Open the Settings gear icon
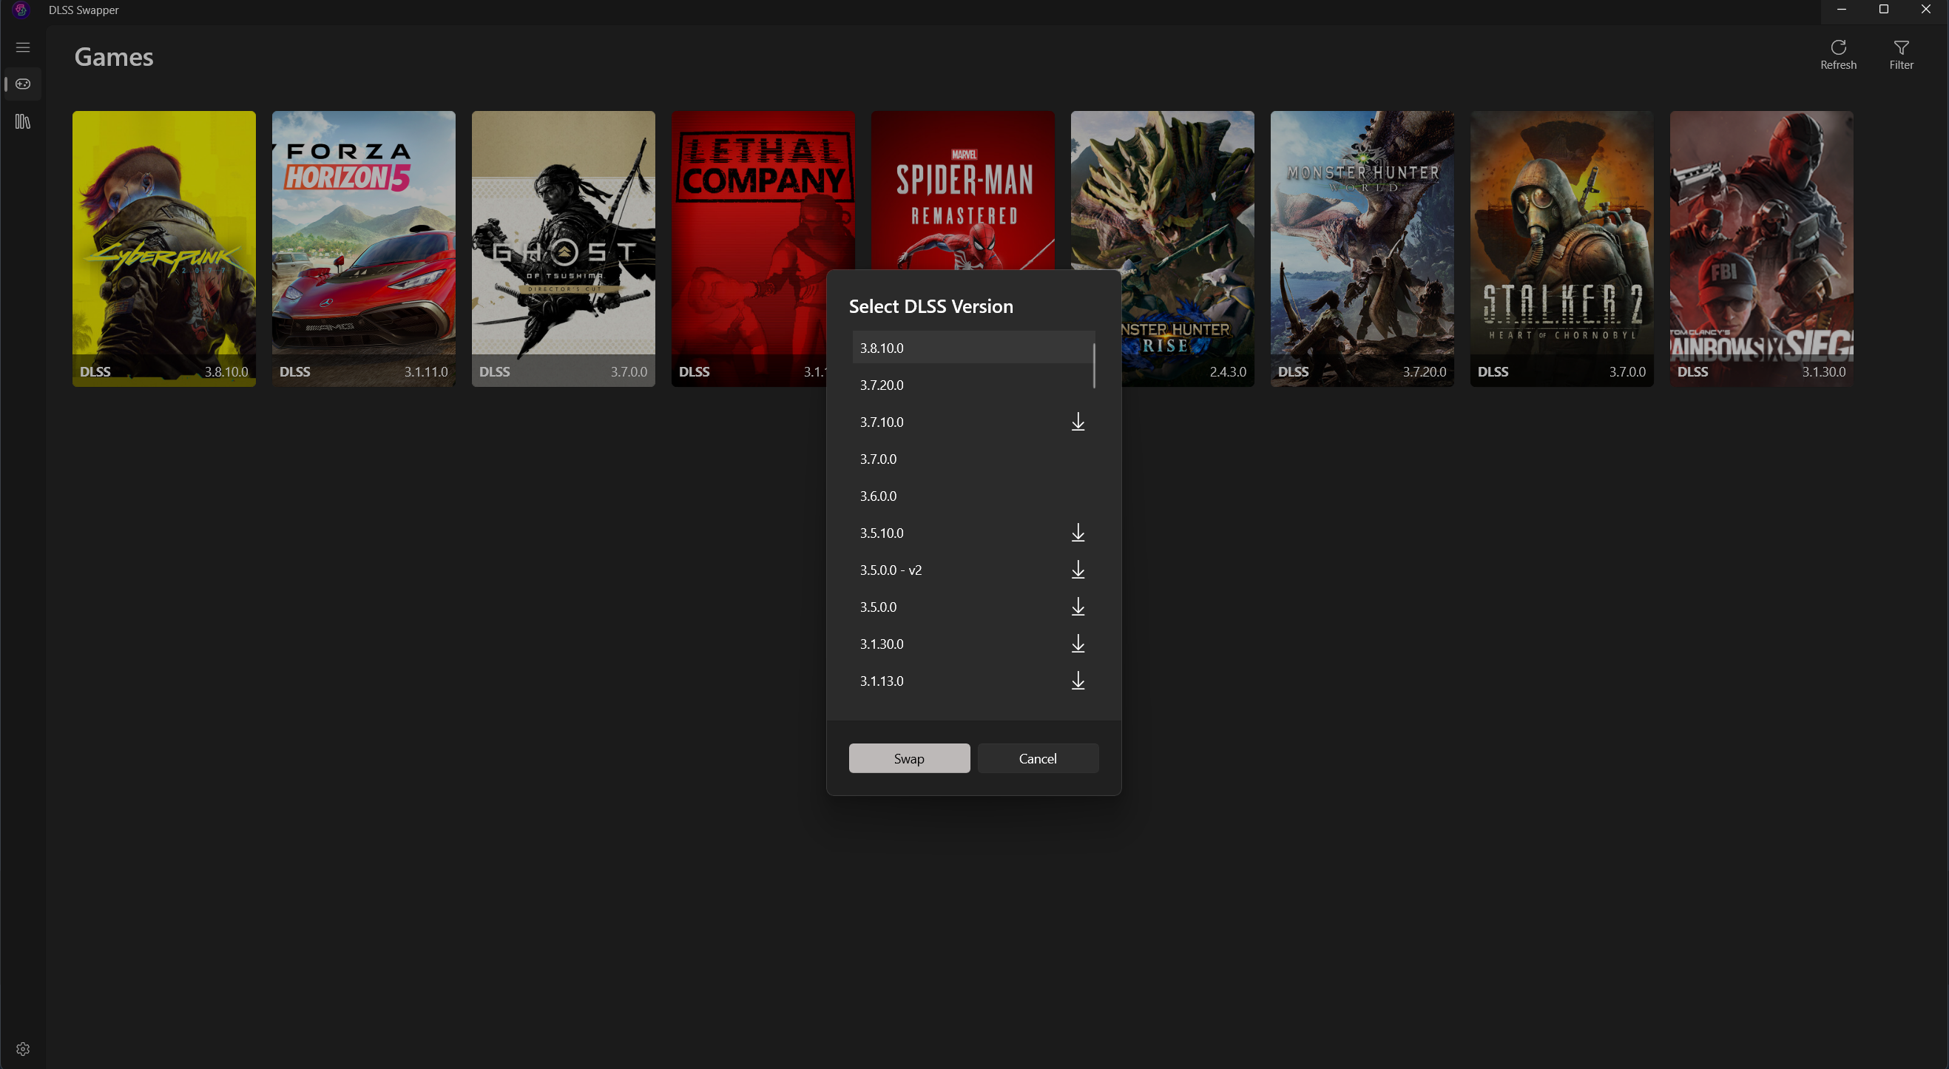This screenshot has width=1949, height=1069. coord(23,1048)
